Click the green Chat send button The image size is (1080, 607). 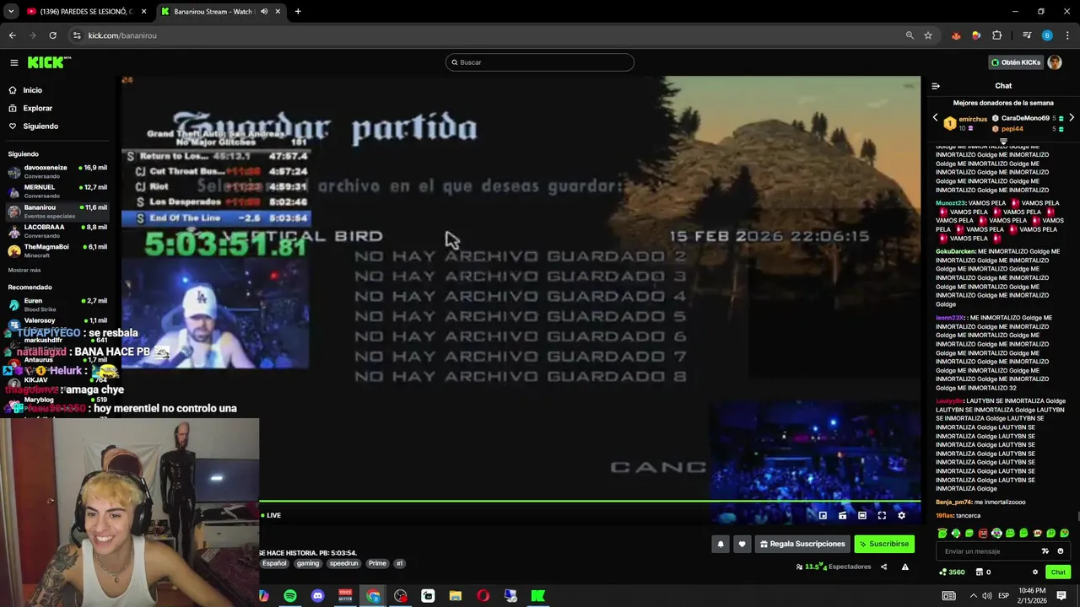pyautogui.click(x=1058, y=572)
